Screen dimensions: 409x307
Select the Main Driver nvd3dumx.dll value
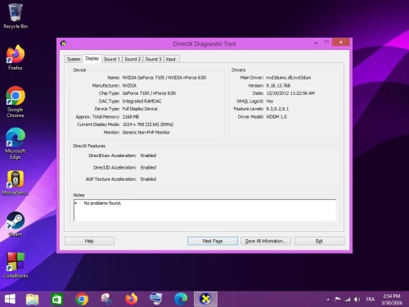[x=289, y=78]
